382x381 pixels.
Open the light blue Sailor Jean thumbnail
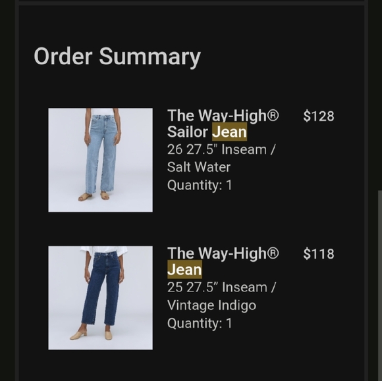click(100, 160)
